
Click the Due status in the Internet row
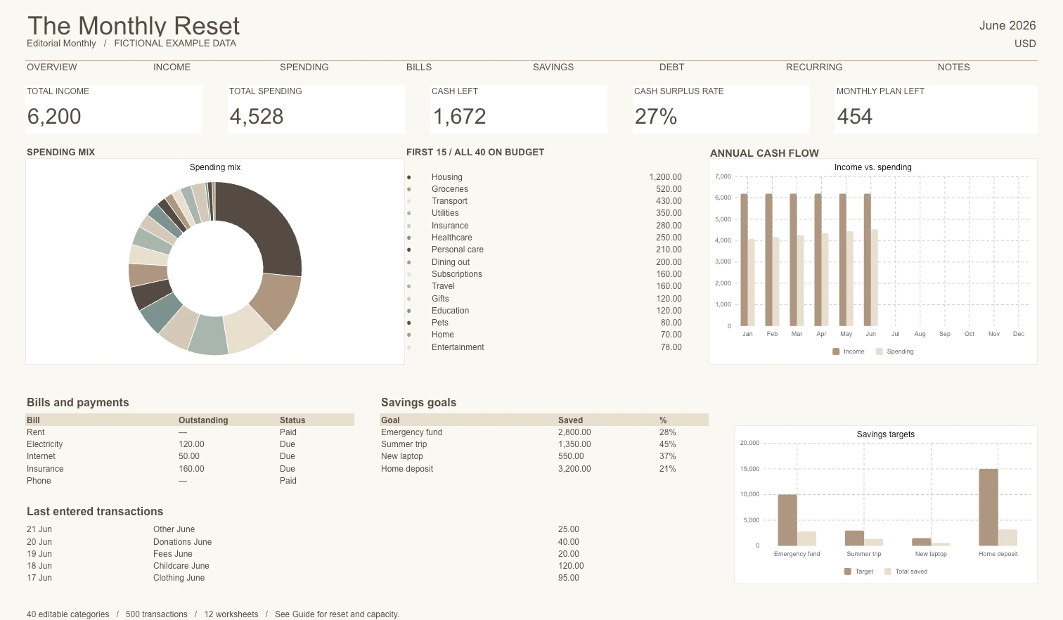pos(288,456)
